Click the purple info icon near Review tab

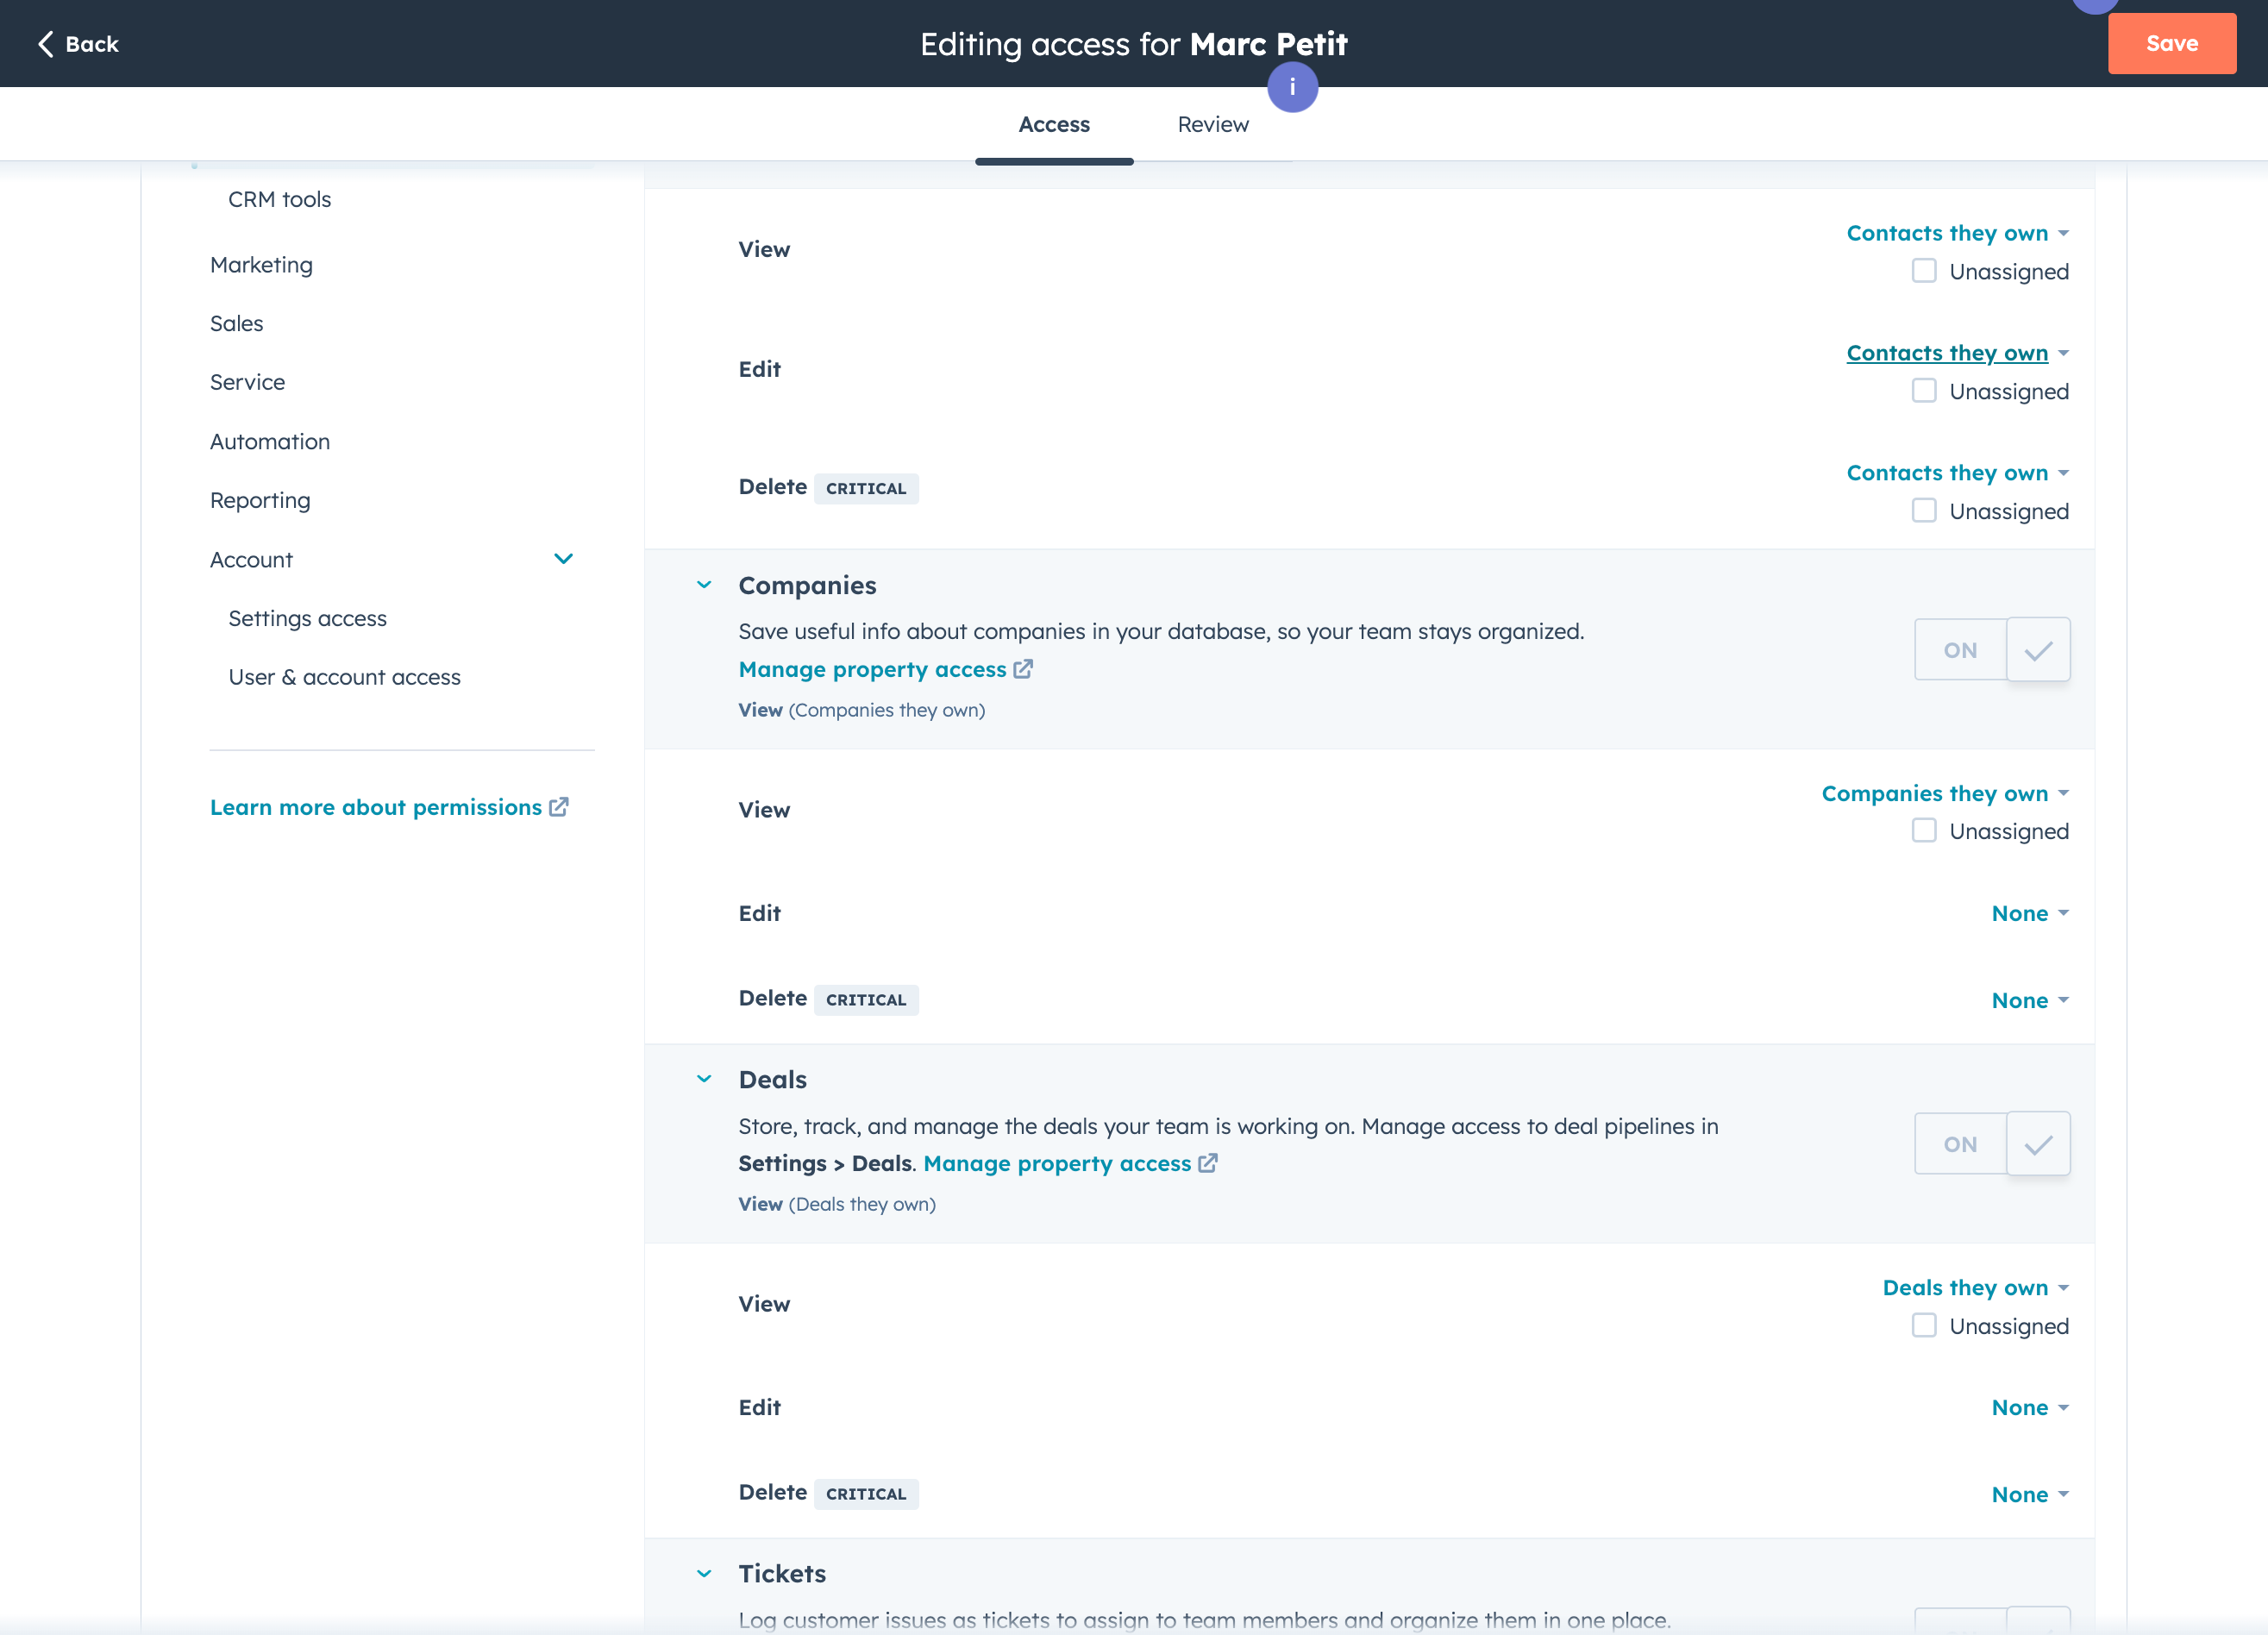tap(1292, 87)
